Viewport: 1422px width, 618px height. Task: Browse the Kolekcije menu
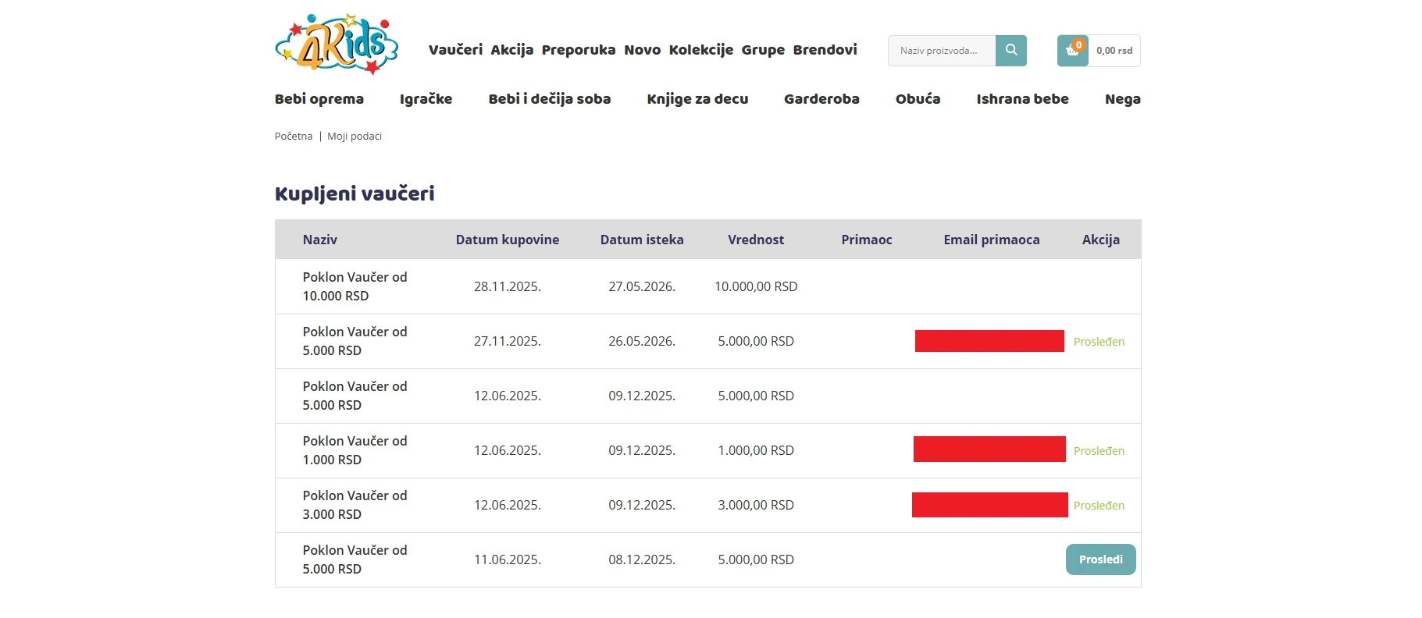point(700,50)
